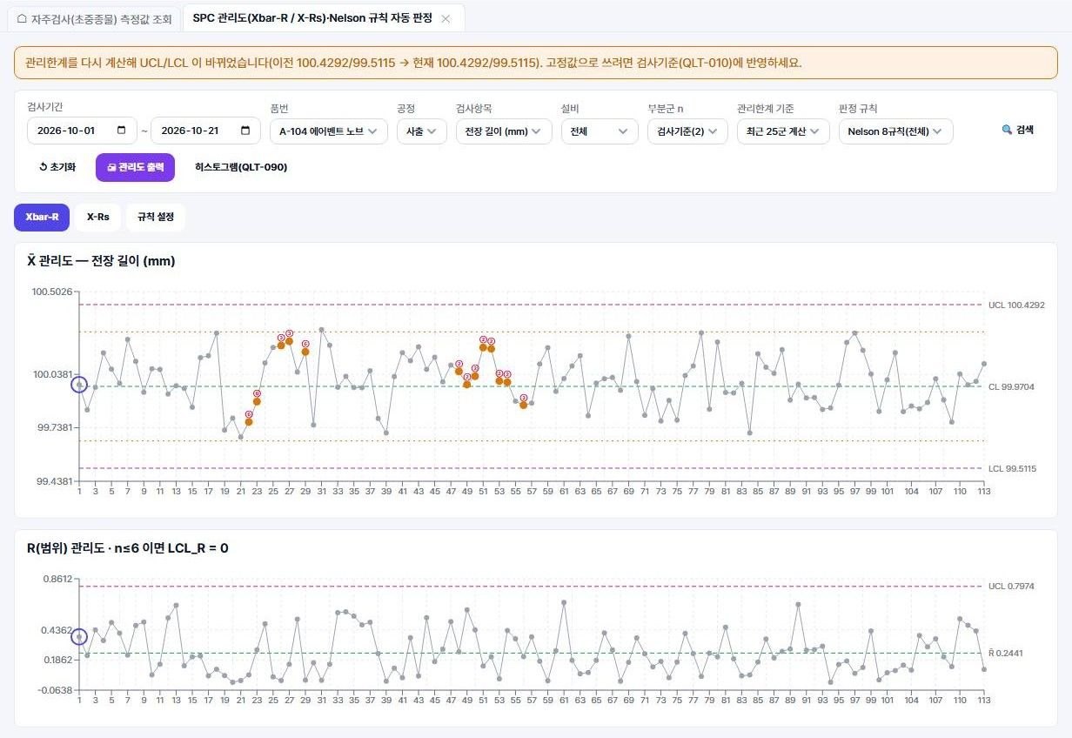Click the control limit change warning banner
This screenshot has height=738, width=1072.
point(536,63)
